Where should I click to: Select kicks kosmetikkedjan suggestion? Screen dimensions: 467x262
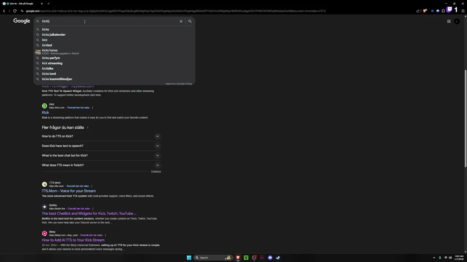114,79
